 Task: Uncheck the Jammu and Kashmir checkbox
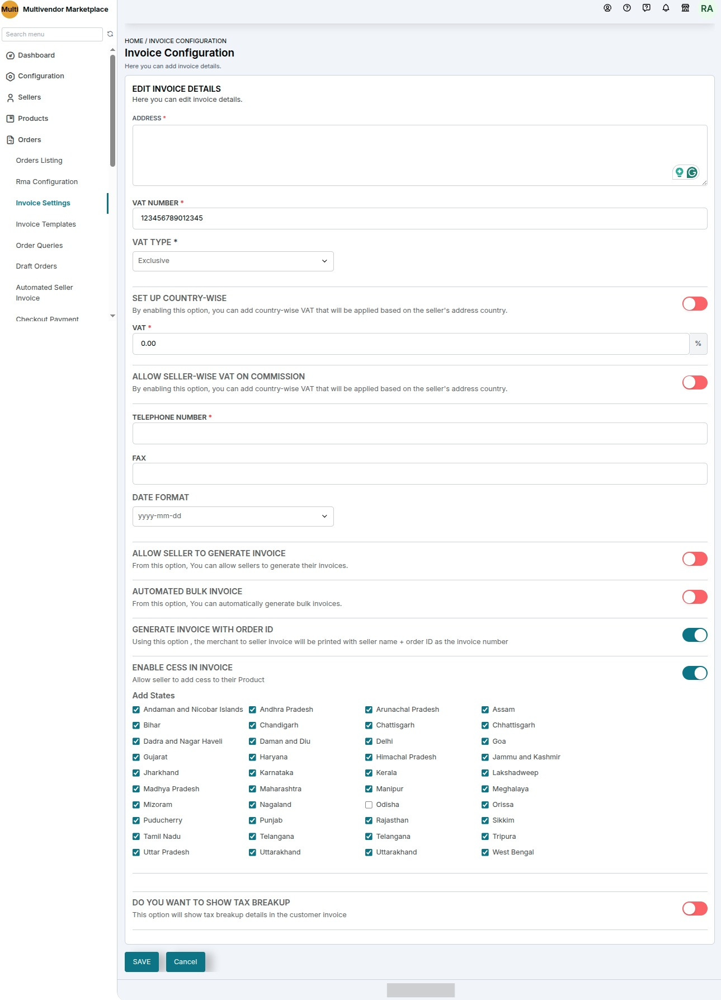click(485, 757)
